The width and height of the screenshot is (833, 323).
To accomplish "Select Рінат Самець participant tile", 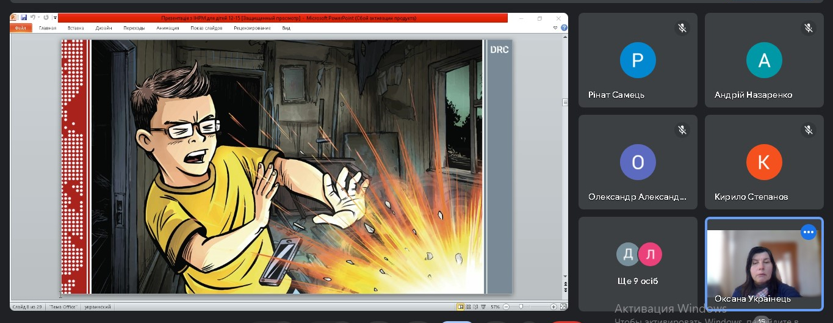I will [638, 60].
